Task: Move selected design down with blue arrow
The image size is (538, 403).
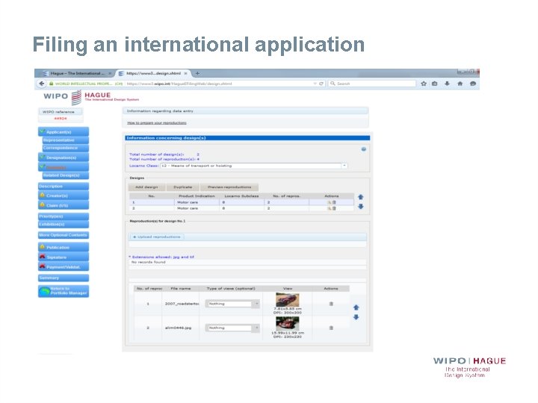Action: pyautogui.click(x=361, y=206)
